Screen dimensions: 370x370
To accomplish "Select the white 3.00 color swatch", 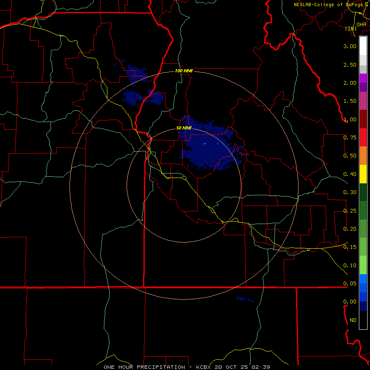I will (363, 46).
